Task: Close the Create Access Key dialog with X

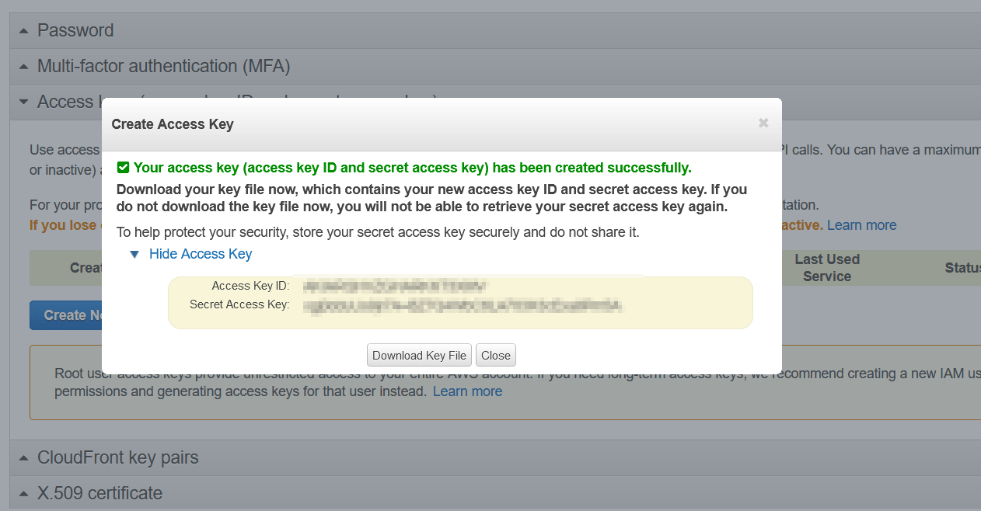Action: click(763, 123)
